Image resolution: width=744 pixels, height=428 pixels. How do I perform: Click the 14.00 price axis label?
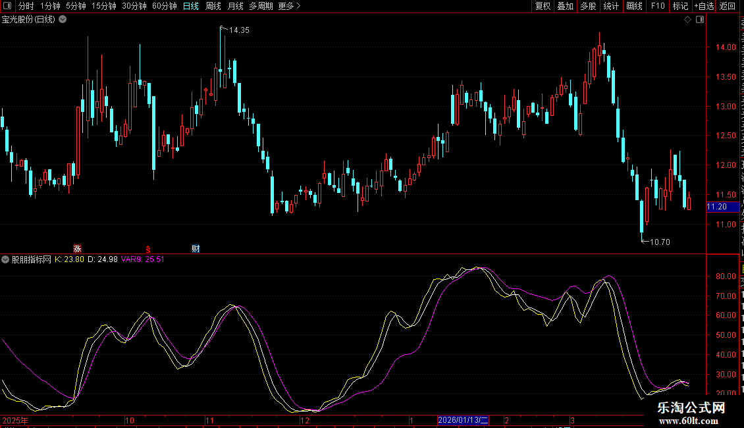(726, 47)
